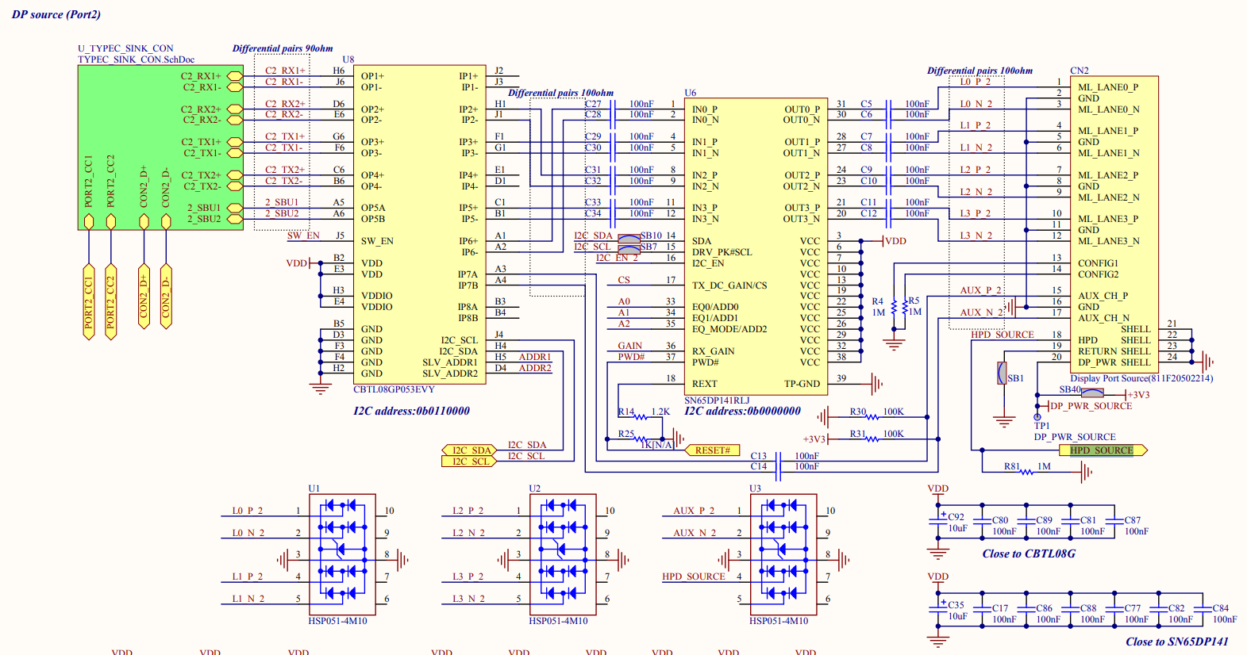Viewport: 1247px width, 655px height.
Task: Select resistor R5 1M symbol
Action: tap(905, 307)
